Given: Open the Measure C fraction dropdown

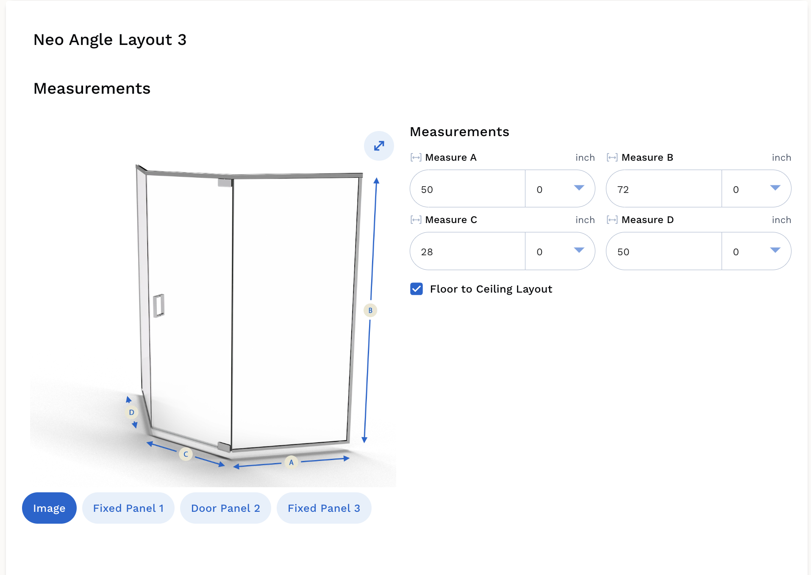Looking at the screenshot, I should pos(560,251).
